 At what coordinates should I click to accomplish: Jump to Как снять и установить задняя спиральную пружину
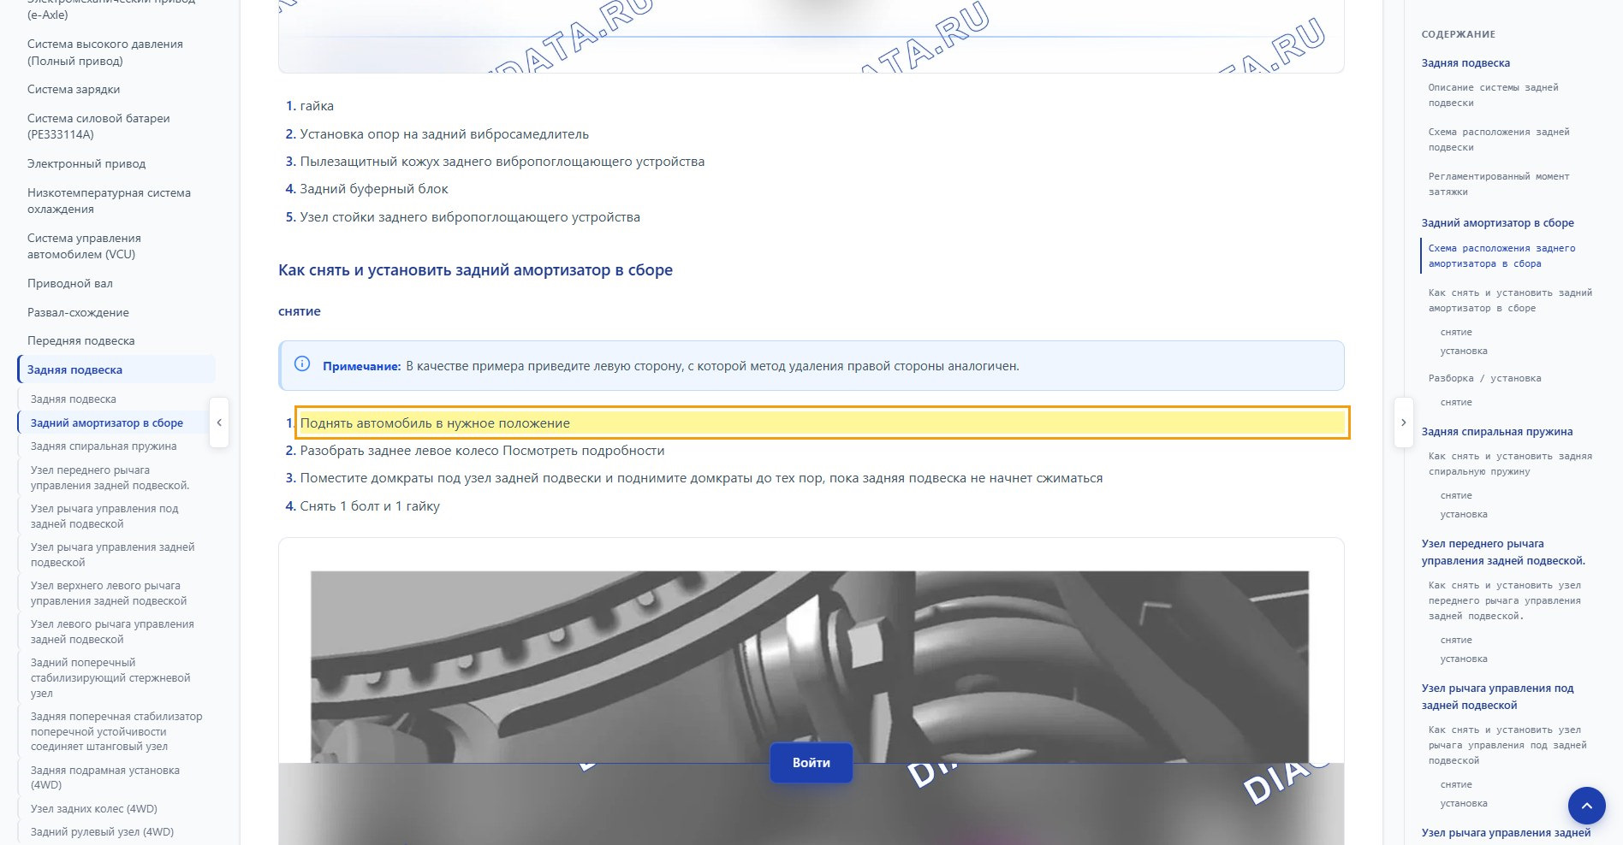pyautogui.click(x=1510, y=464)
